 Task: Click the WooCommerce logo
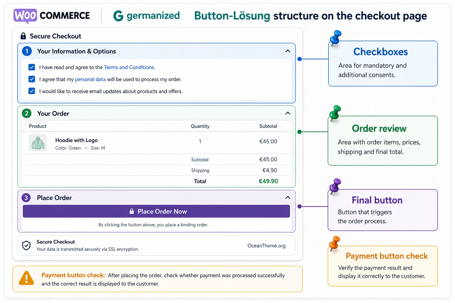pos(52,16)
